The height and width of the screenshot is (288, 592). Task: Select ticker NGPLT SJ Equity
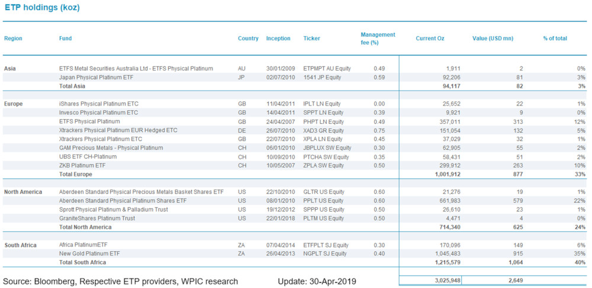click(x=326, y=254)
